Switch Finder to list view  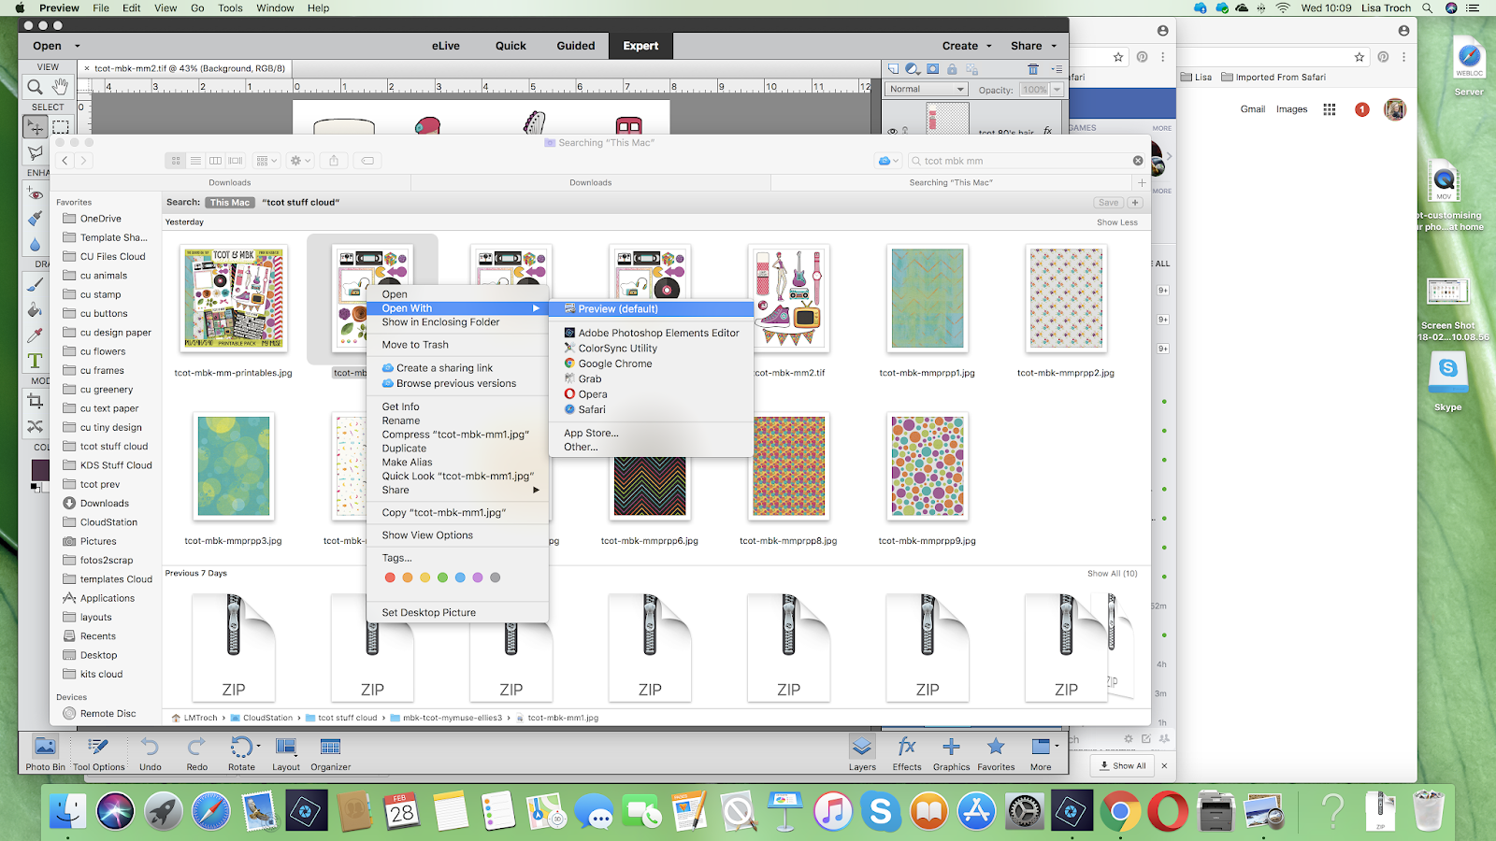coord(195,161)
